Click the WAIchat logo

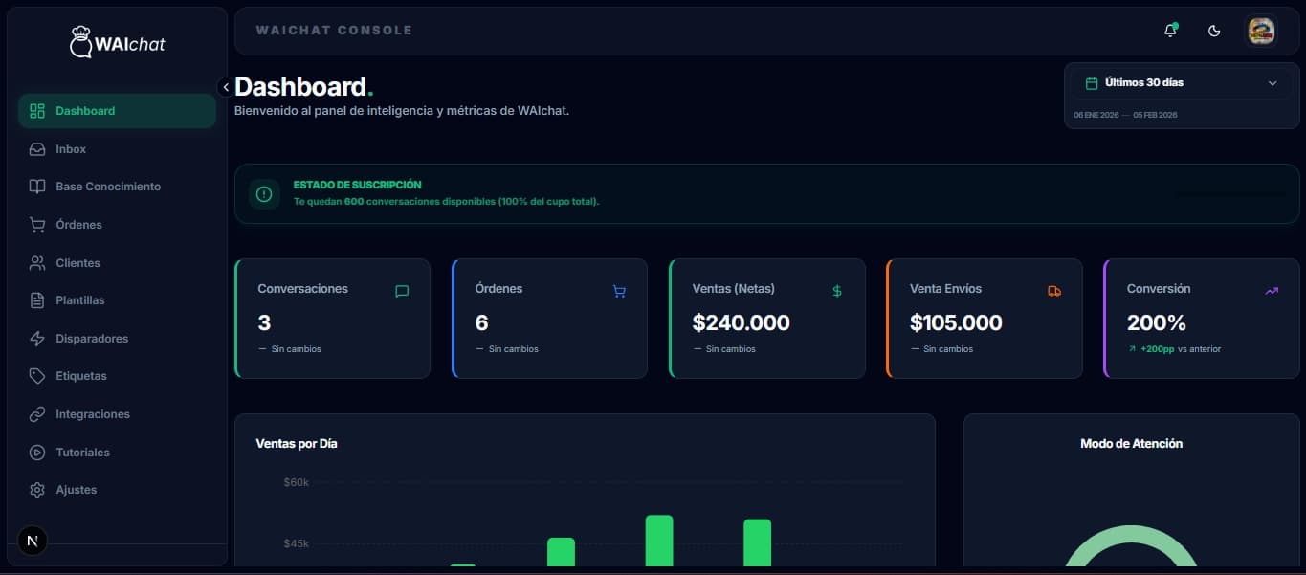coord(116,42)
